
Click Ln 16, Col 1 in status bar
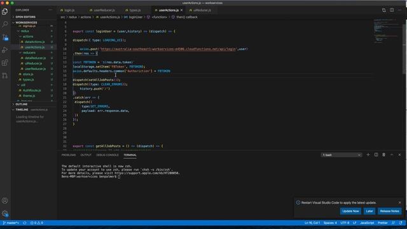(x=312, y=223)
